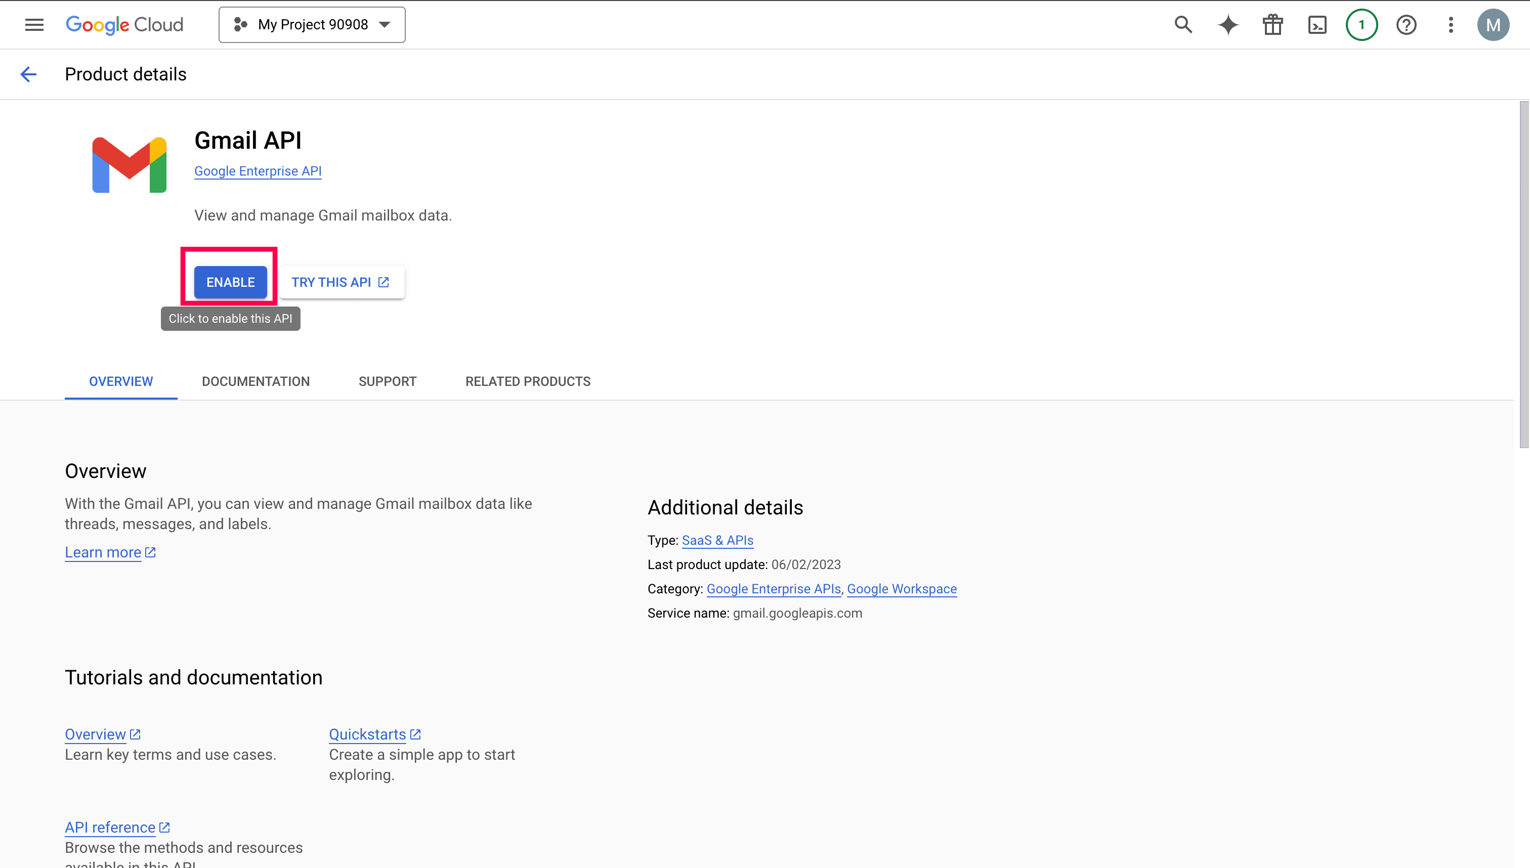Click the TRY THIS API button

pos(342,282)
